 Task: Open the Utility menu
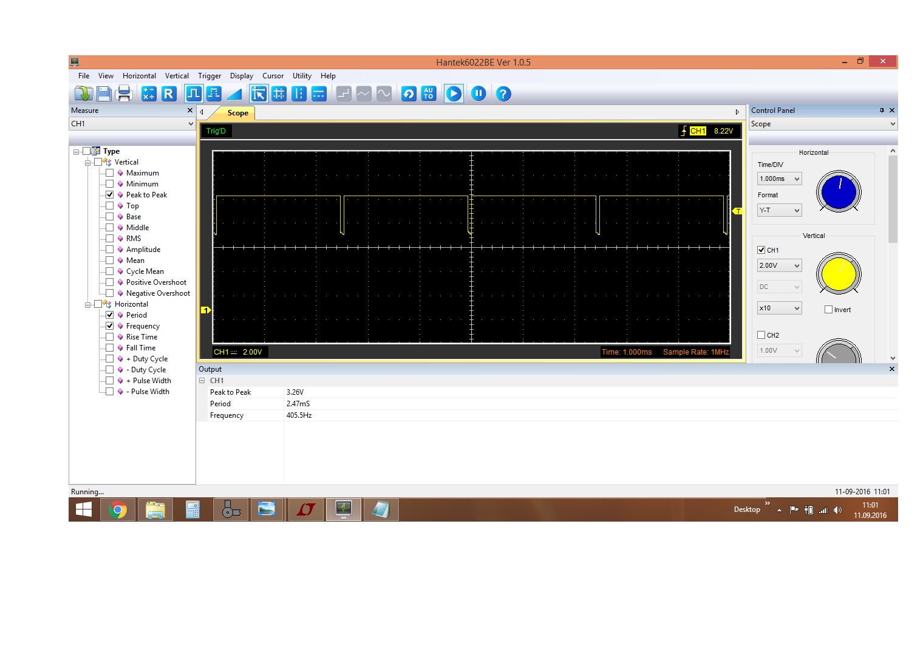pos(302,76)
